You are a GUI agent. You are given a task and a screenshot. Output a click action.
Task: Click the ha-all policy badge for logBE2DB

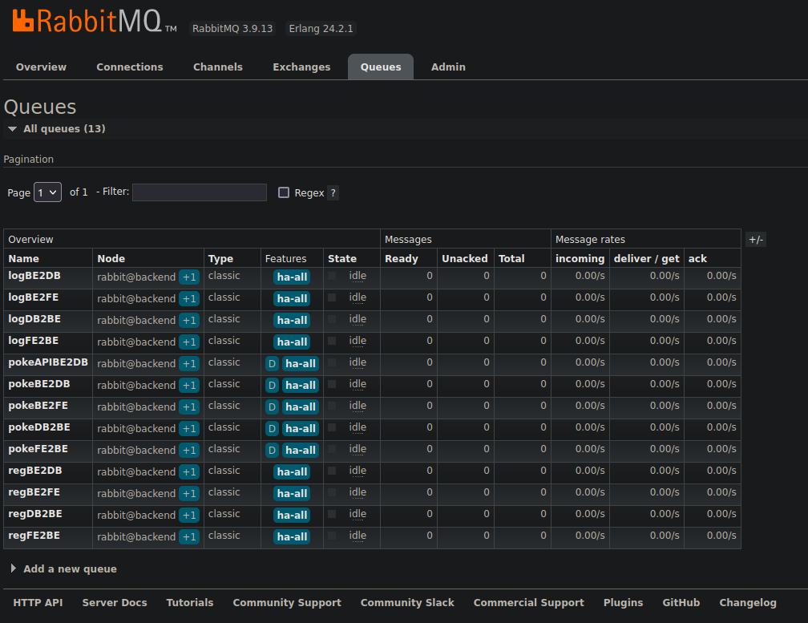click(x=292, y=277)
